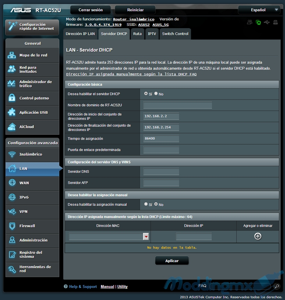
Task: Open the ASUS2 SSID link
Action: click(144, 25)
